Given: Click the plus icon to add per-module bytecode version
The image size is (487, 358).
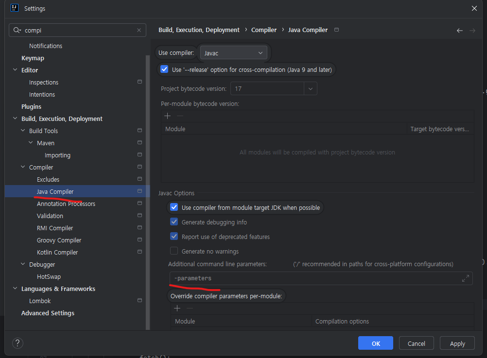Looking at the screenshot, I should tap(168, 116).
